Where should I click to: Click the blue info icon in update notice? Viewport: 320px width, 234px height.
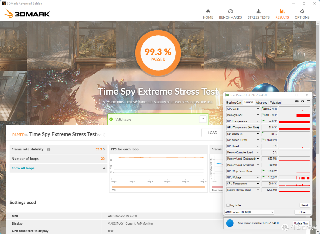(230, 223)
